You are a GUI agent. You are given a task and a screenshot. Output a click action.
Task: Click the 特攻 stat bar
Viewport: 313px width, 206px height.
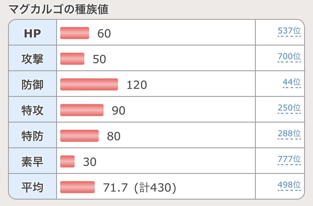pyautogui.click(x=82, y=110)
